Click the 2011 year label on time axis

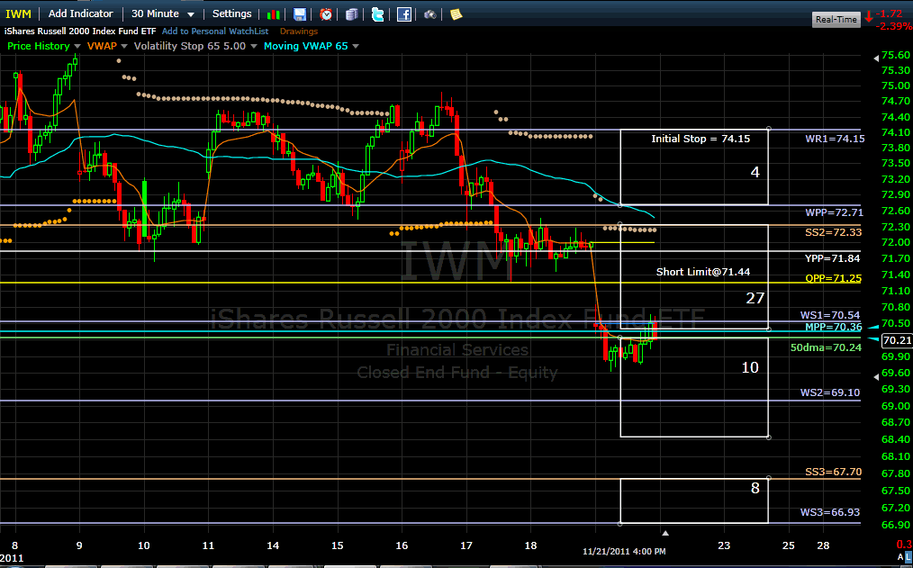coord(12,559)
